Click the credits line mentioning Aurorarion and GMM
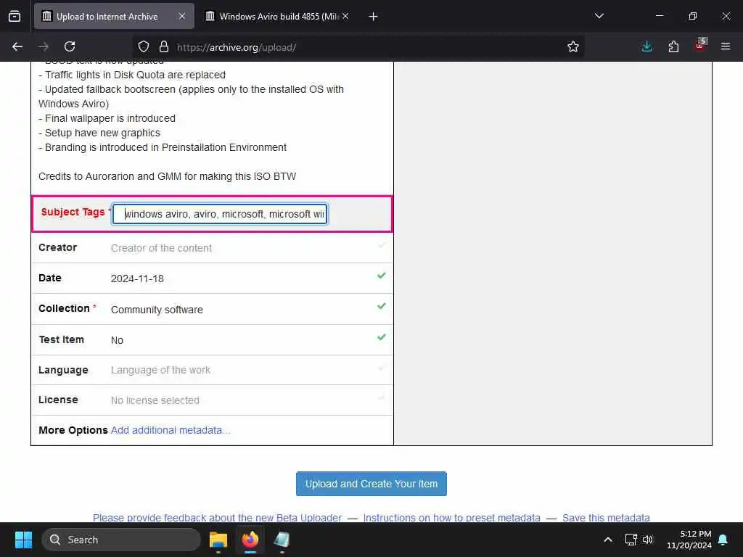 pyautogui.click(x=168, y=176)
